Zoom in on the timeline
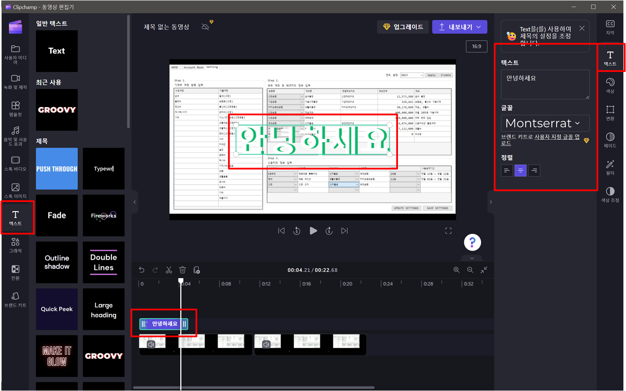This screenshot has height=391, width=626. [x=456, y=270]
